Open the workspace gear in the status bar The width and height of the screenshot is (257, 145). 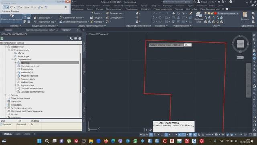point(216,135)
